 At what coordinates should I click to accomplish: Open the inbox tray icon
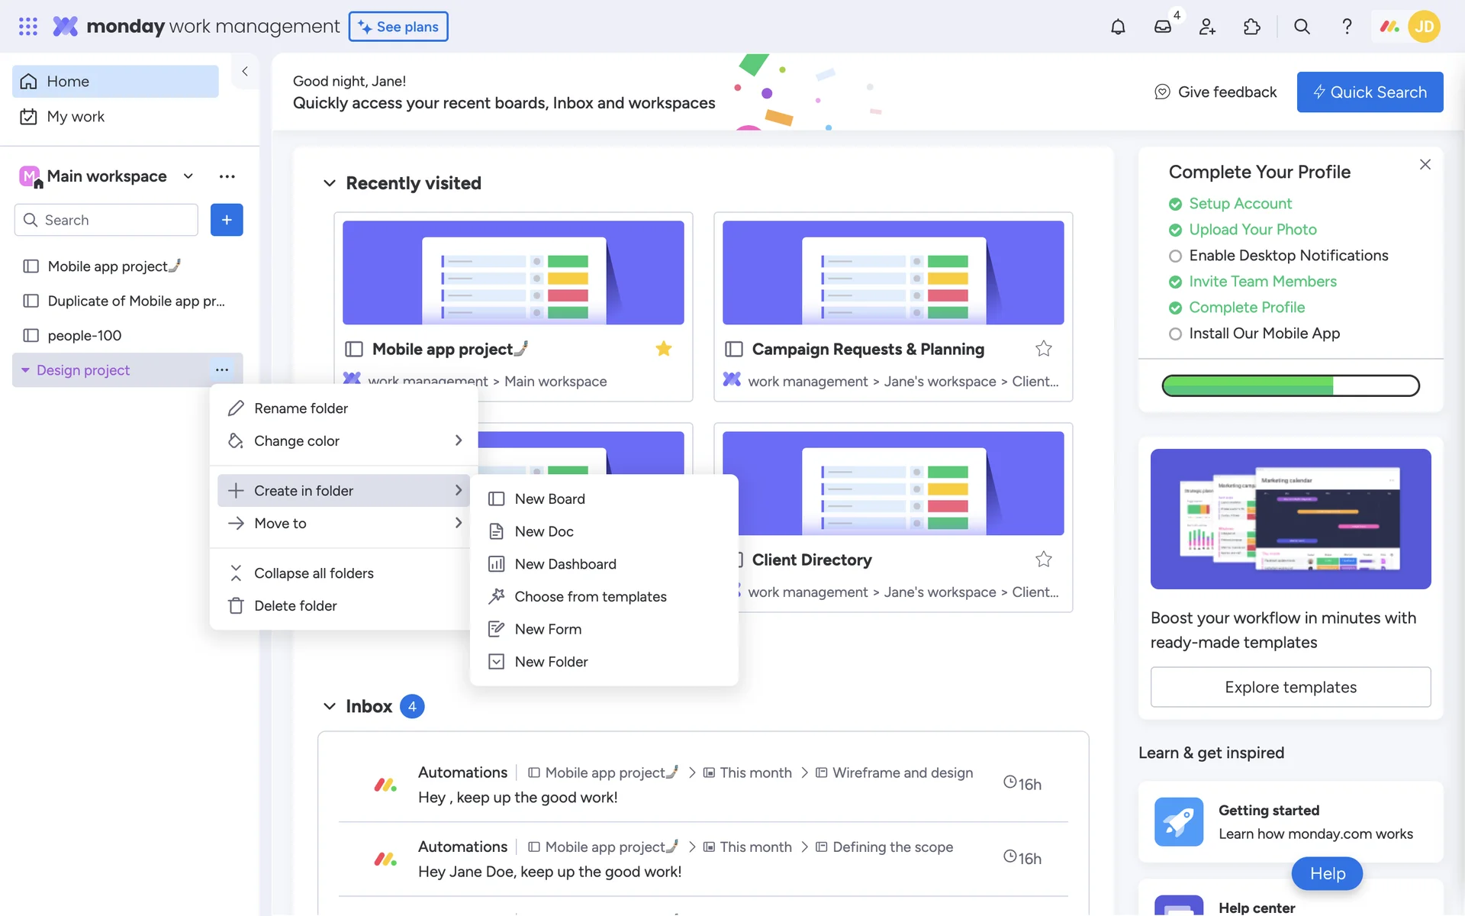point(1162,27)
